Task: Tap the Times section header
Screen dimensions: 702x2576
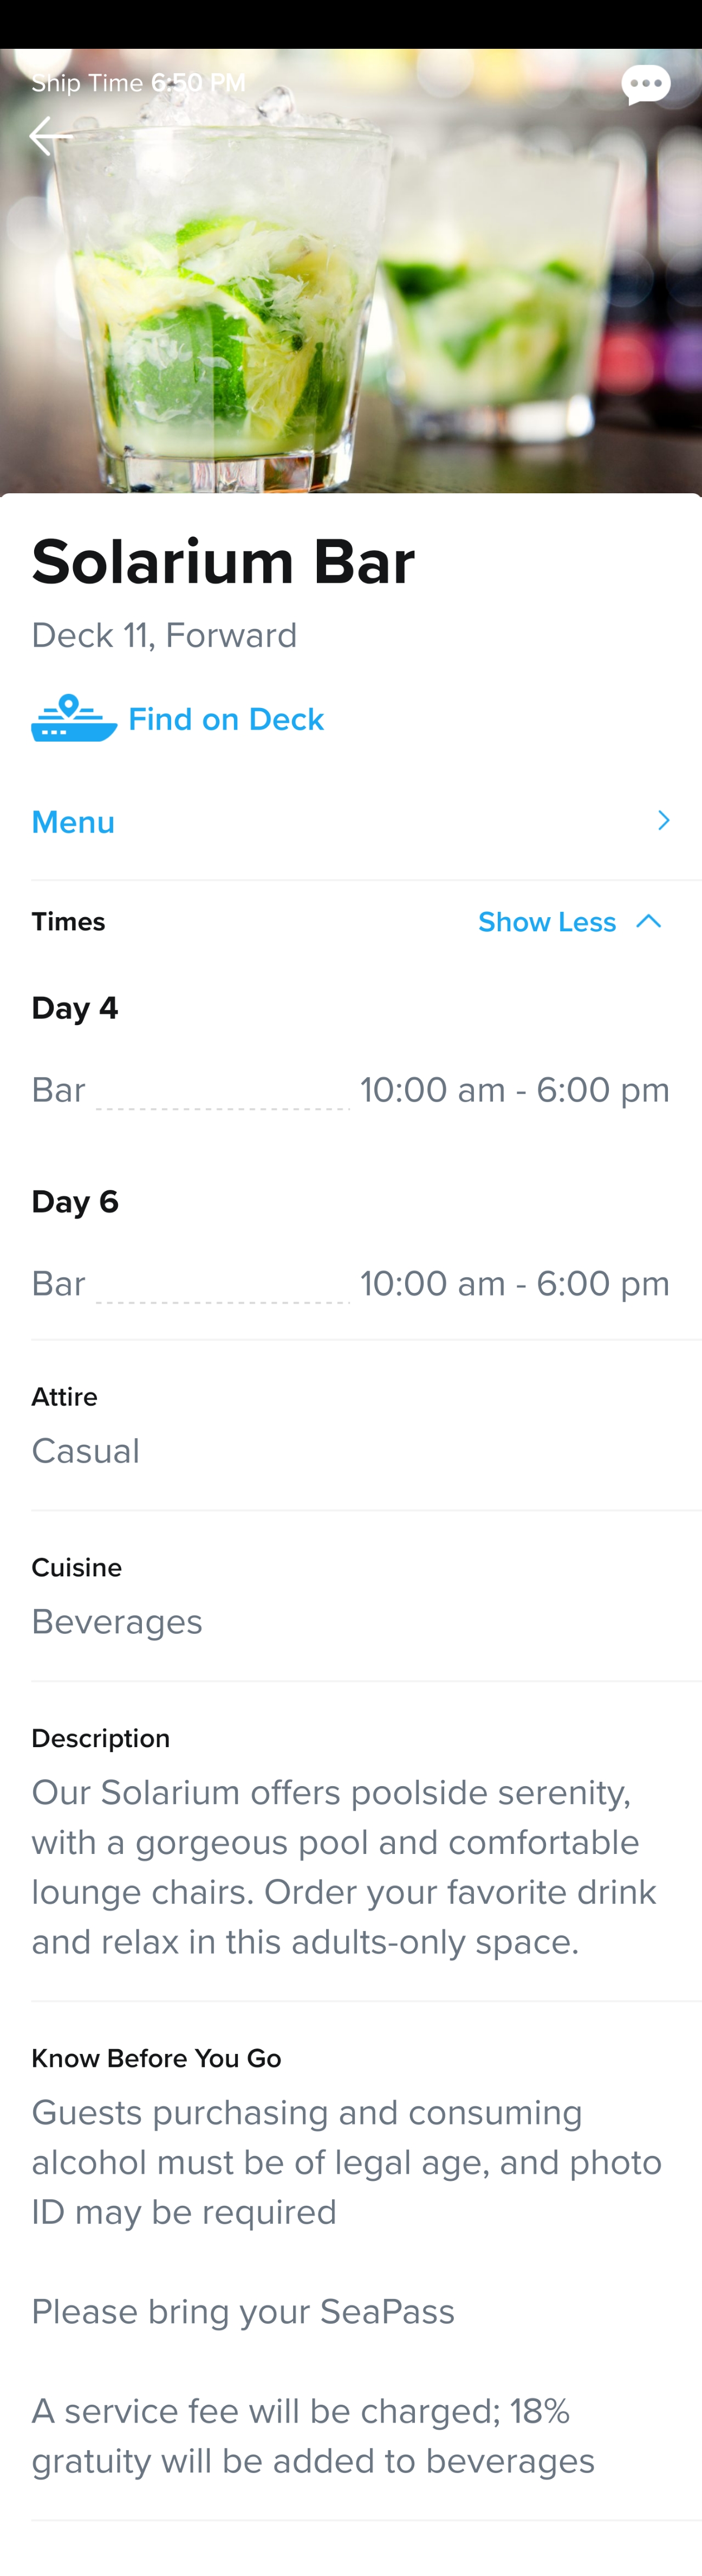Action: coord(68,922)
